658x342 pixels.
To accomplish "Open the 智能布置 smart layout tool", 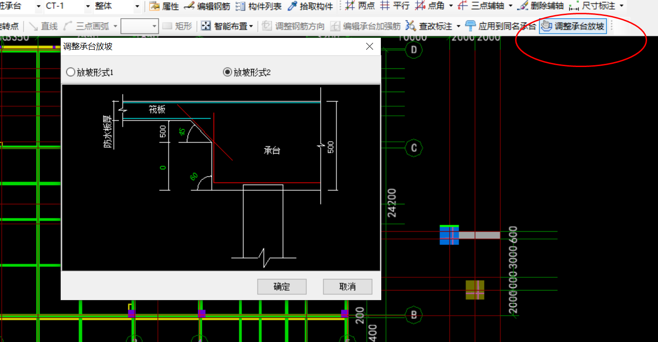I will point(225,26).
